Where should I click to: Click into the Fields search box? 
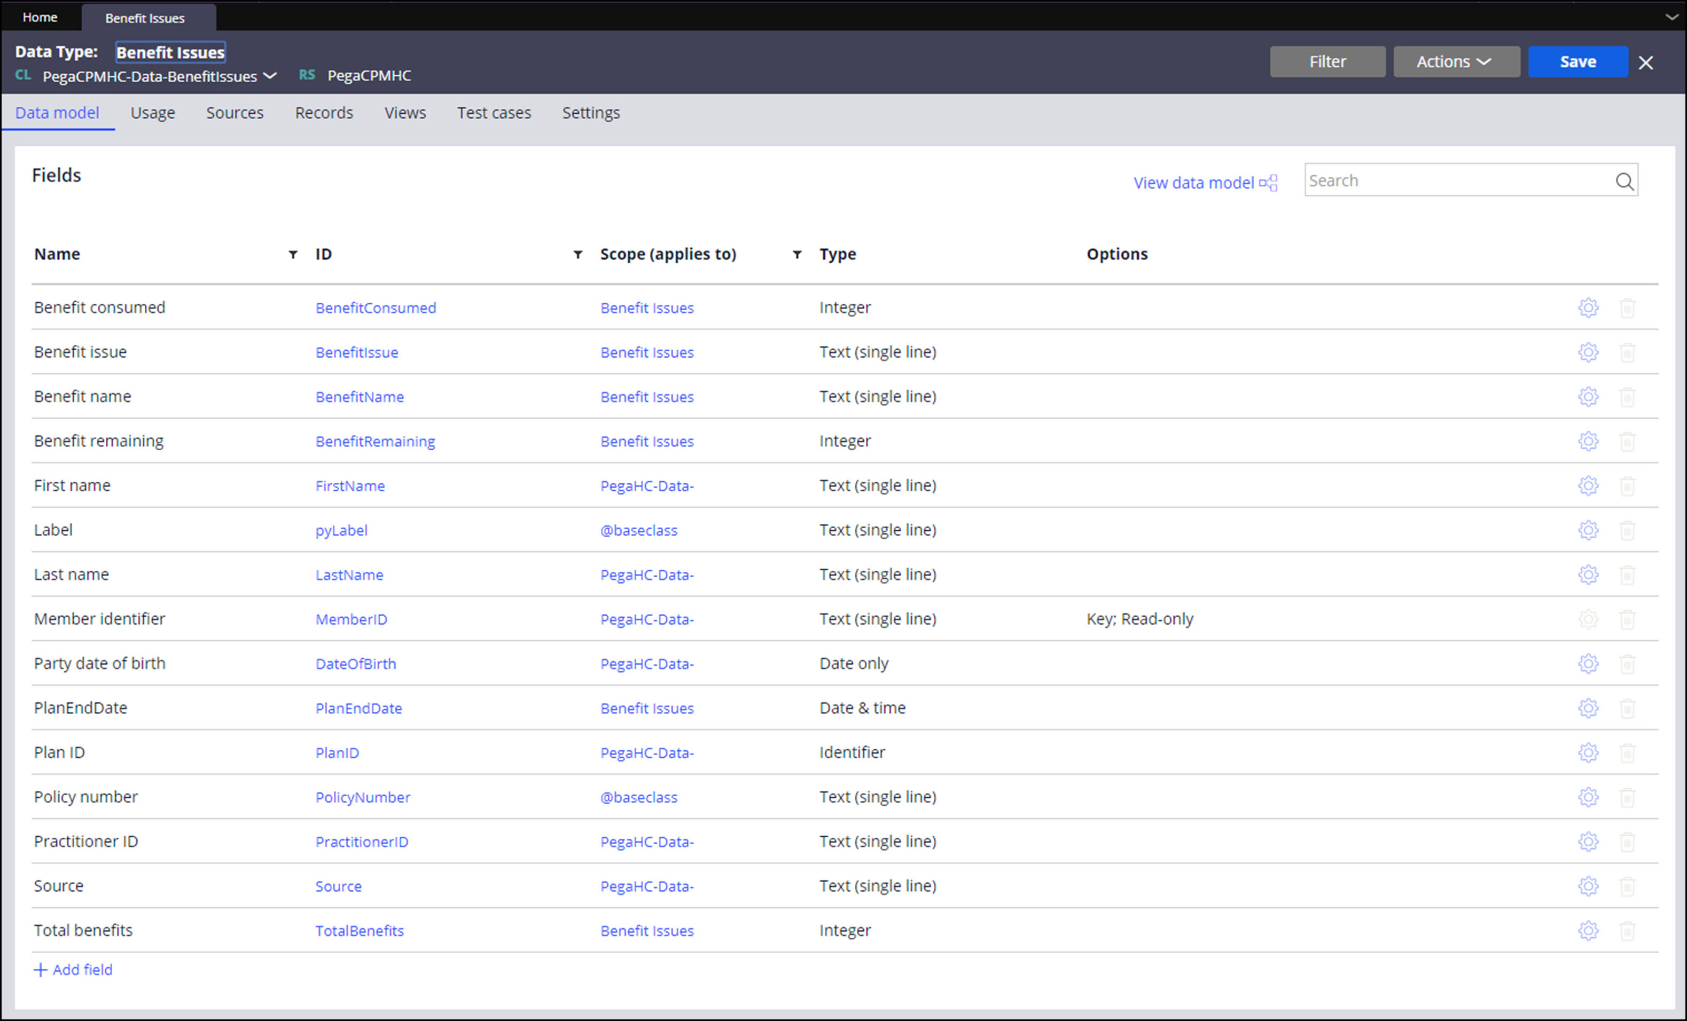[x=1451, y=180]
